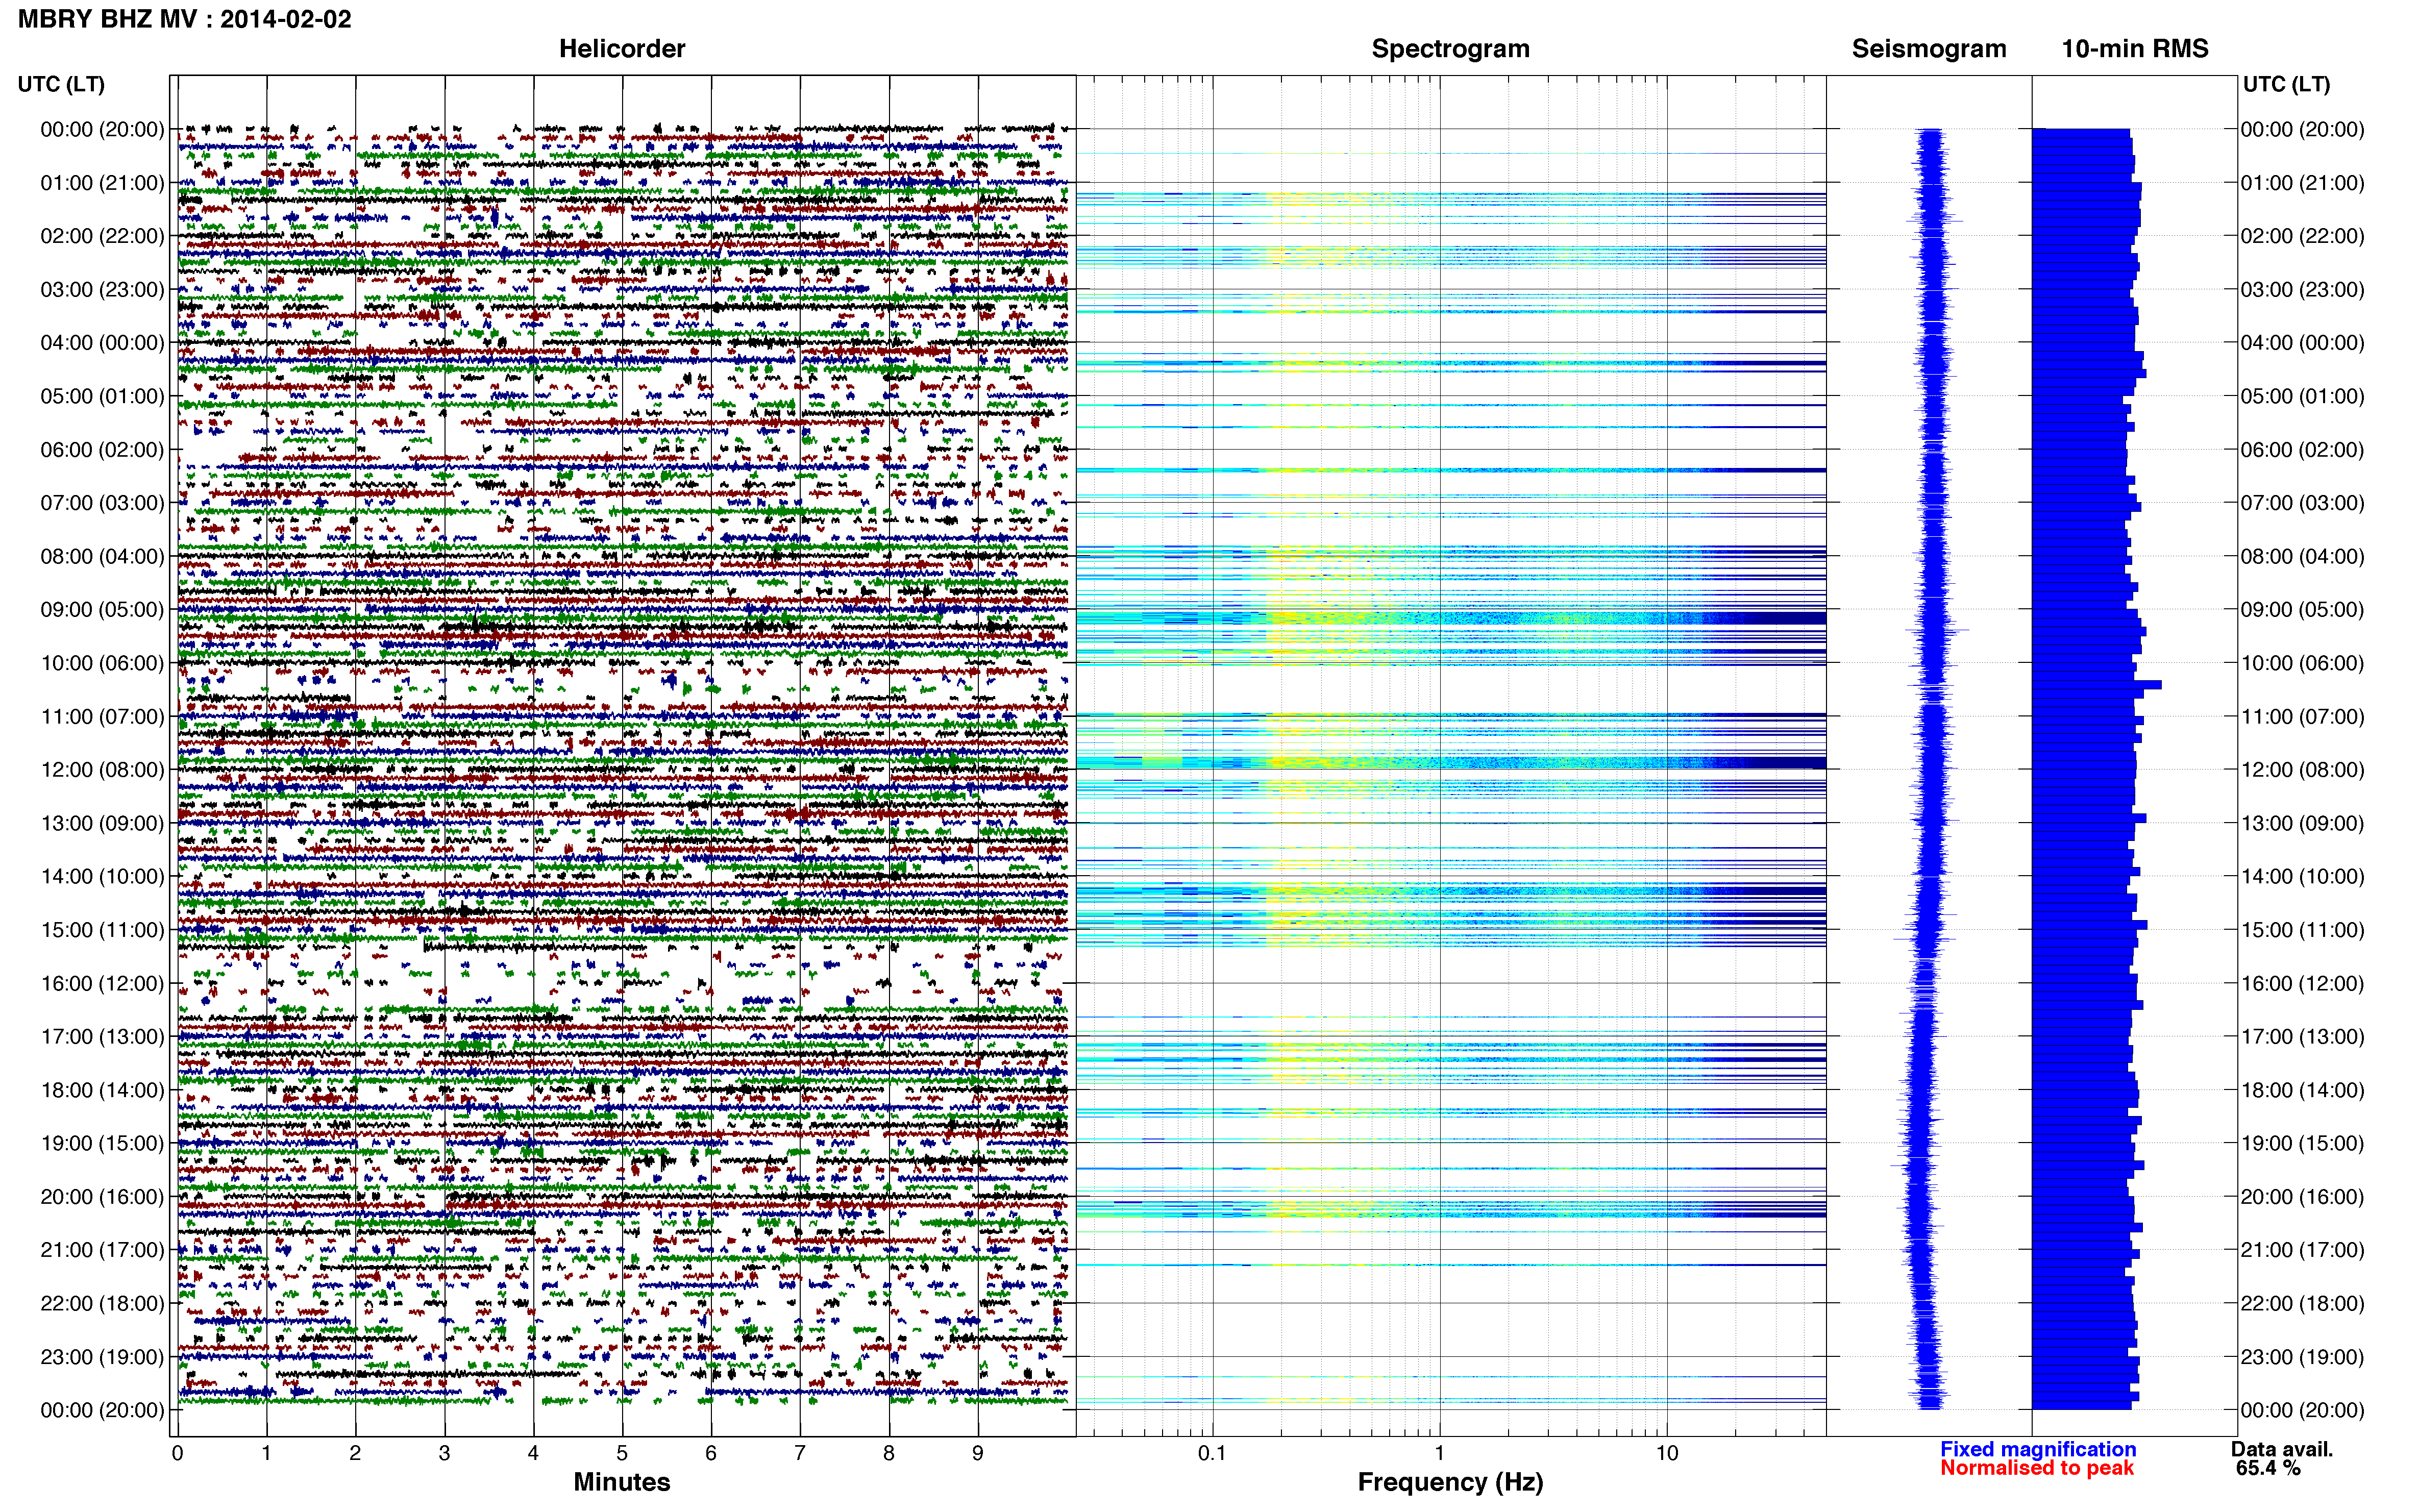Screen dimensions: 2419x1512
Task: Click the red 'Normalised to peak' legend text
Action: coord(2037,1468)
